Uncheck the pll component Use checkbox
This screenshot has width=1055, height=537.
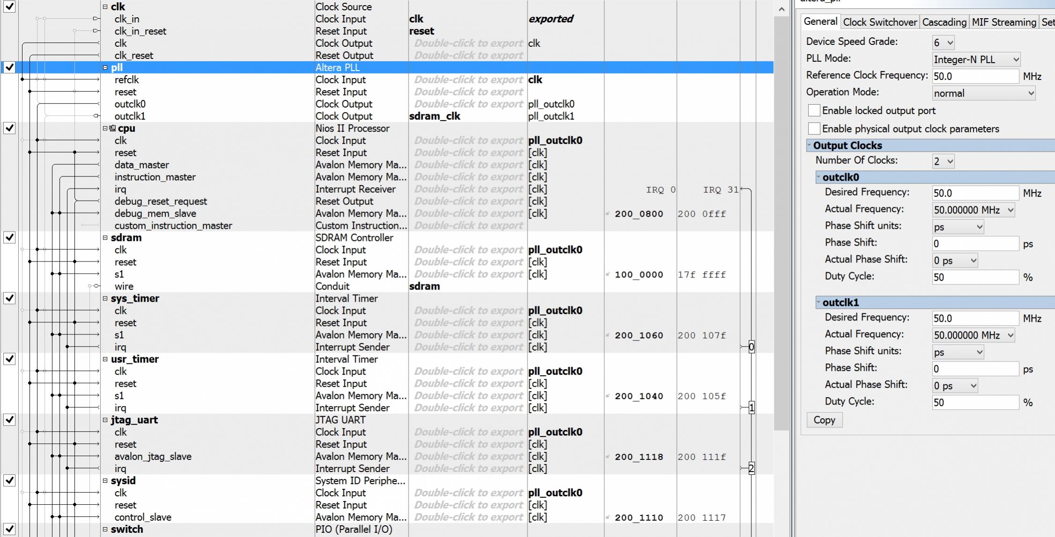[9, 67]
